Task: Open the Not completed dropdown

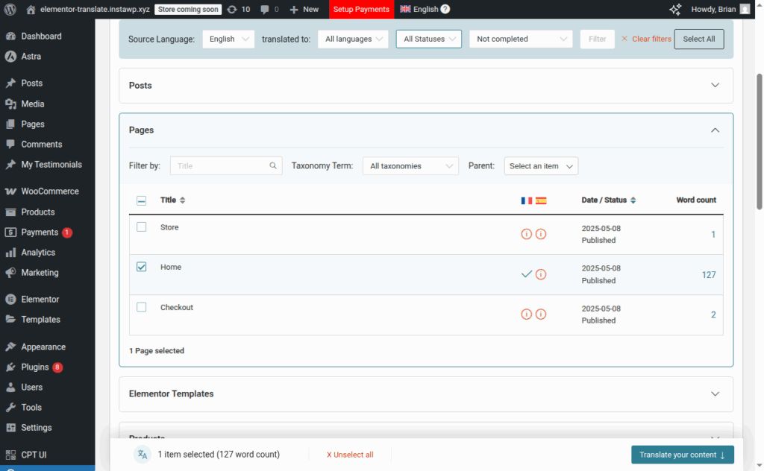Action: [521, 39]
